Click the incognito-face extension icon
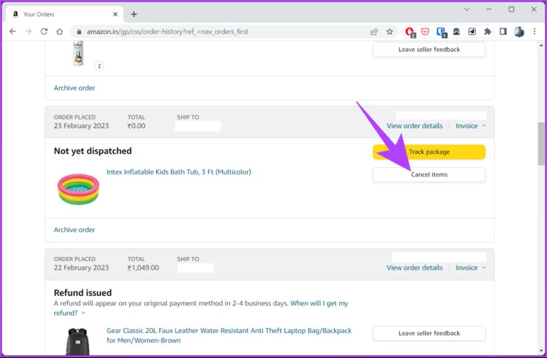 pyautogui.click(x=457, y=32)
